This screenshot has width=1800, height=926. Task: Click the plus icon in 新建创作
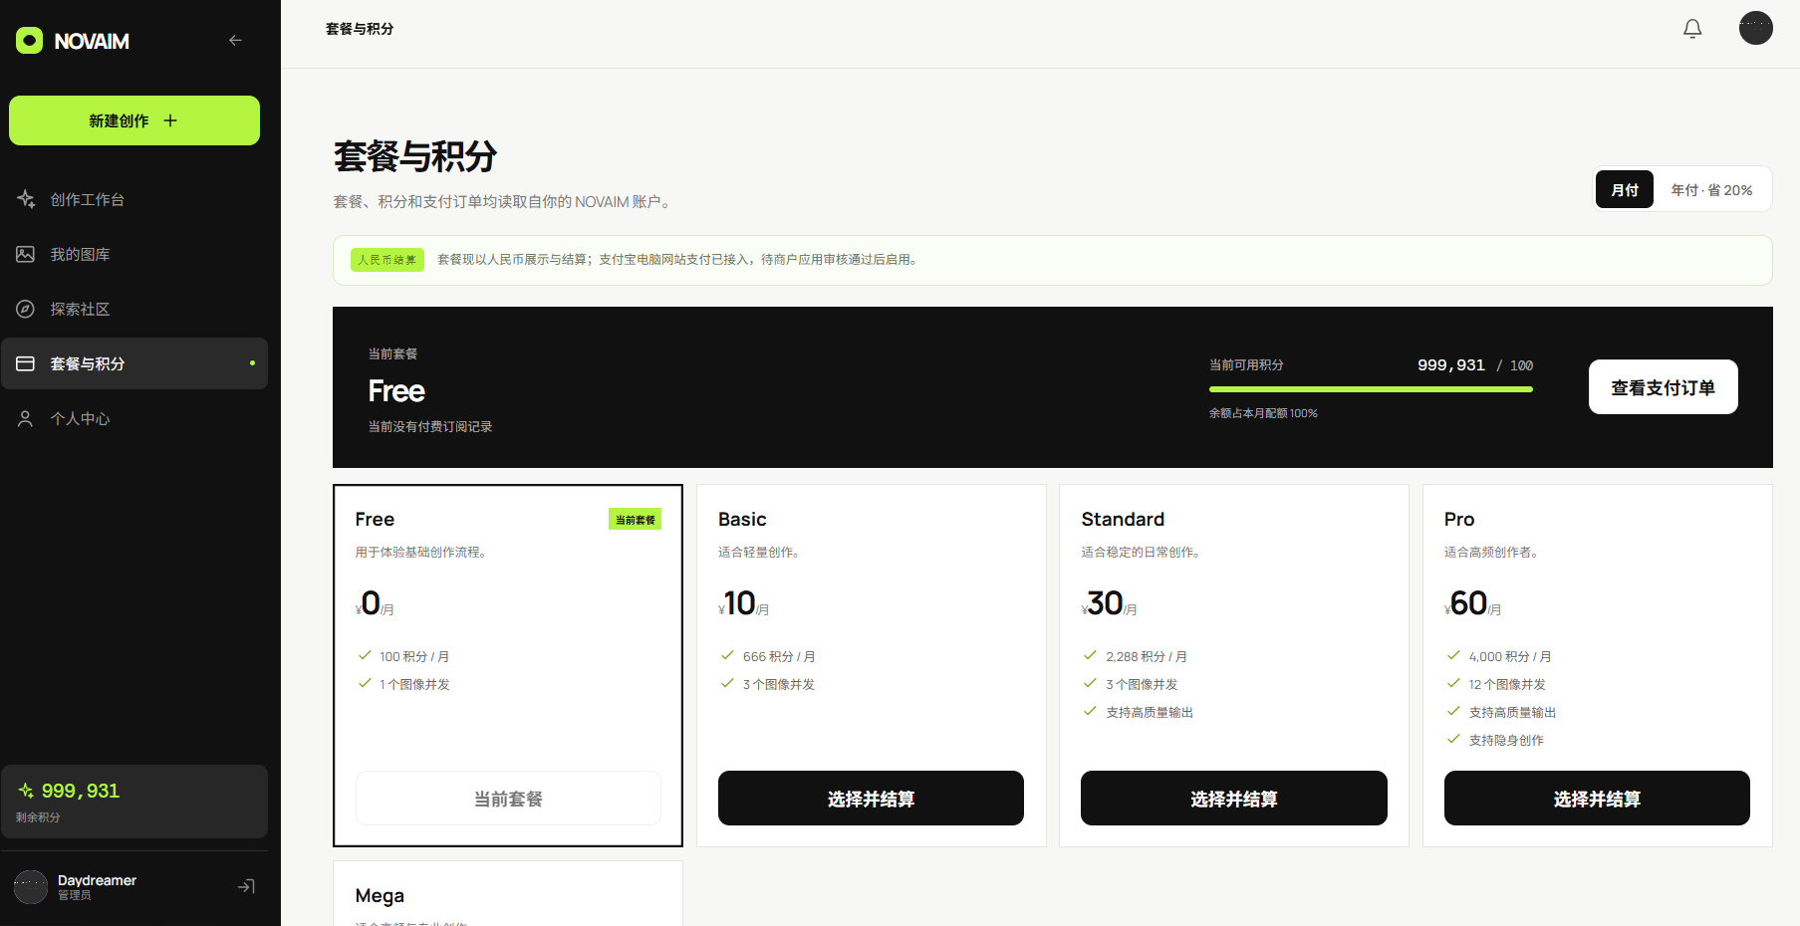point(170,120)
